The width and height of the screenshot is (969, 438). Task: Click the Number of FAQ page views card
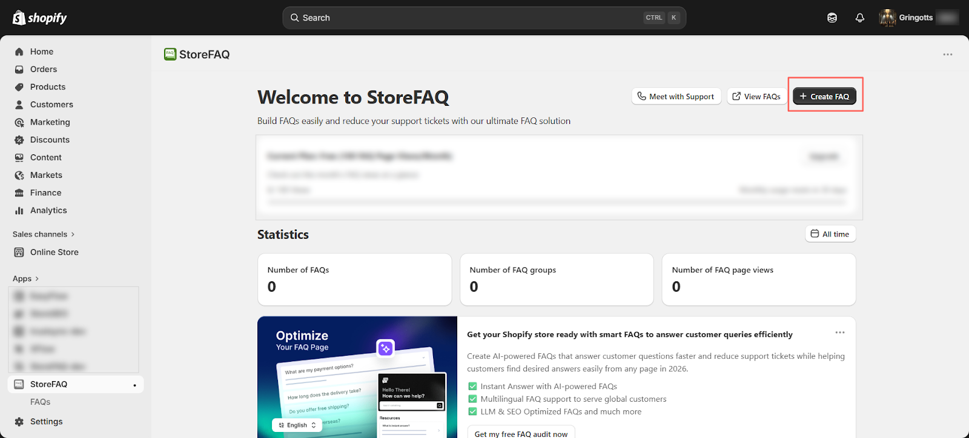click(759, 279)
